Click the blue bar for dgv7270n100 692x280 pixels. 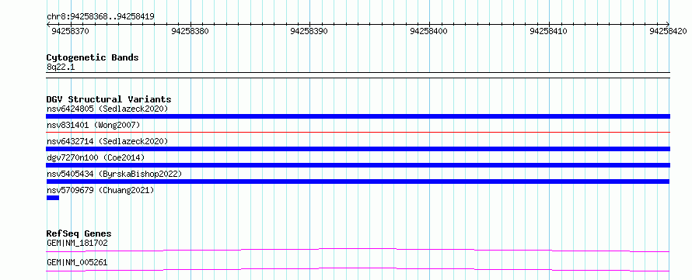[x=358, y=165]
